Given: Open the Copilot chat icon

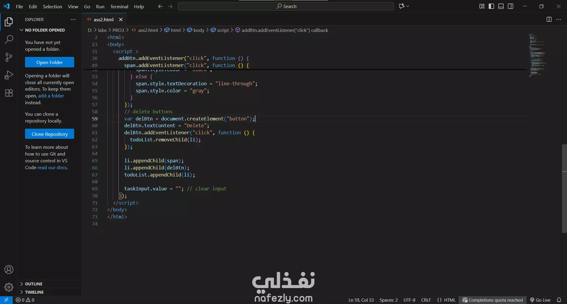Looking at the screenshot, I should tap(401, 6).
